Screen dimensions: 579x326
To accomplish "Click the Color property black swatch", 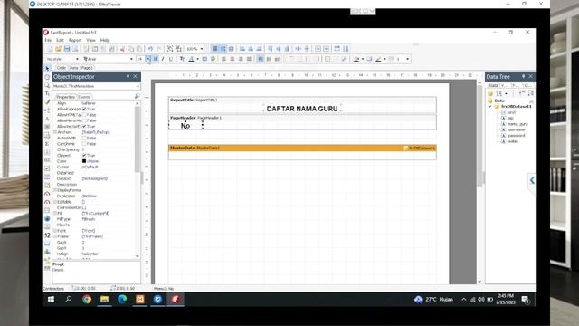I will (84, 161).
